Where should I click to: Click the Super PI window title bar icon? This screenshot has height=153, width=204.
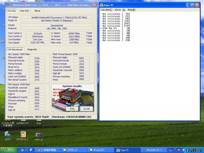point(101,5)
